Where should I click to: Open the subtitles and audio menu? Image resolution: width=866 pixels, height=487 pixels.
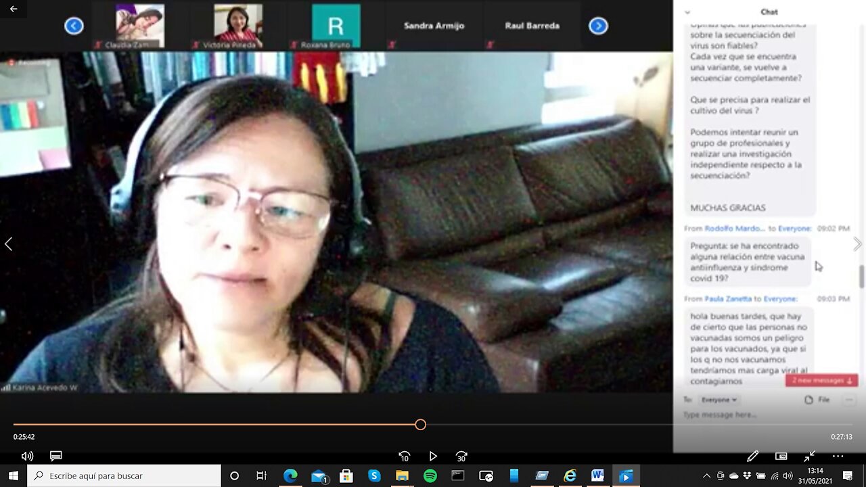click(56, 457)
